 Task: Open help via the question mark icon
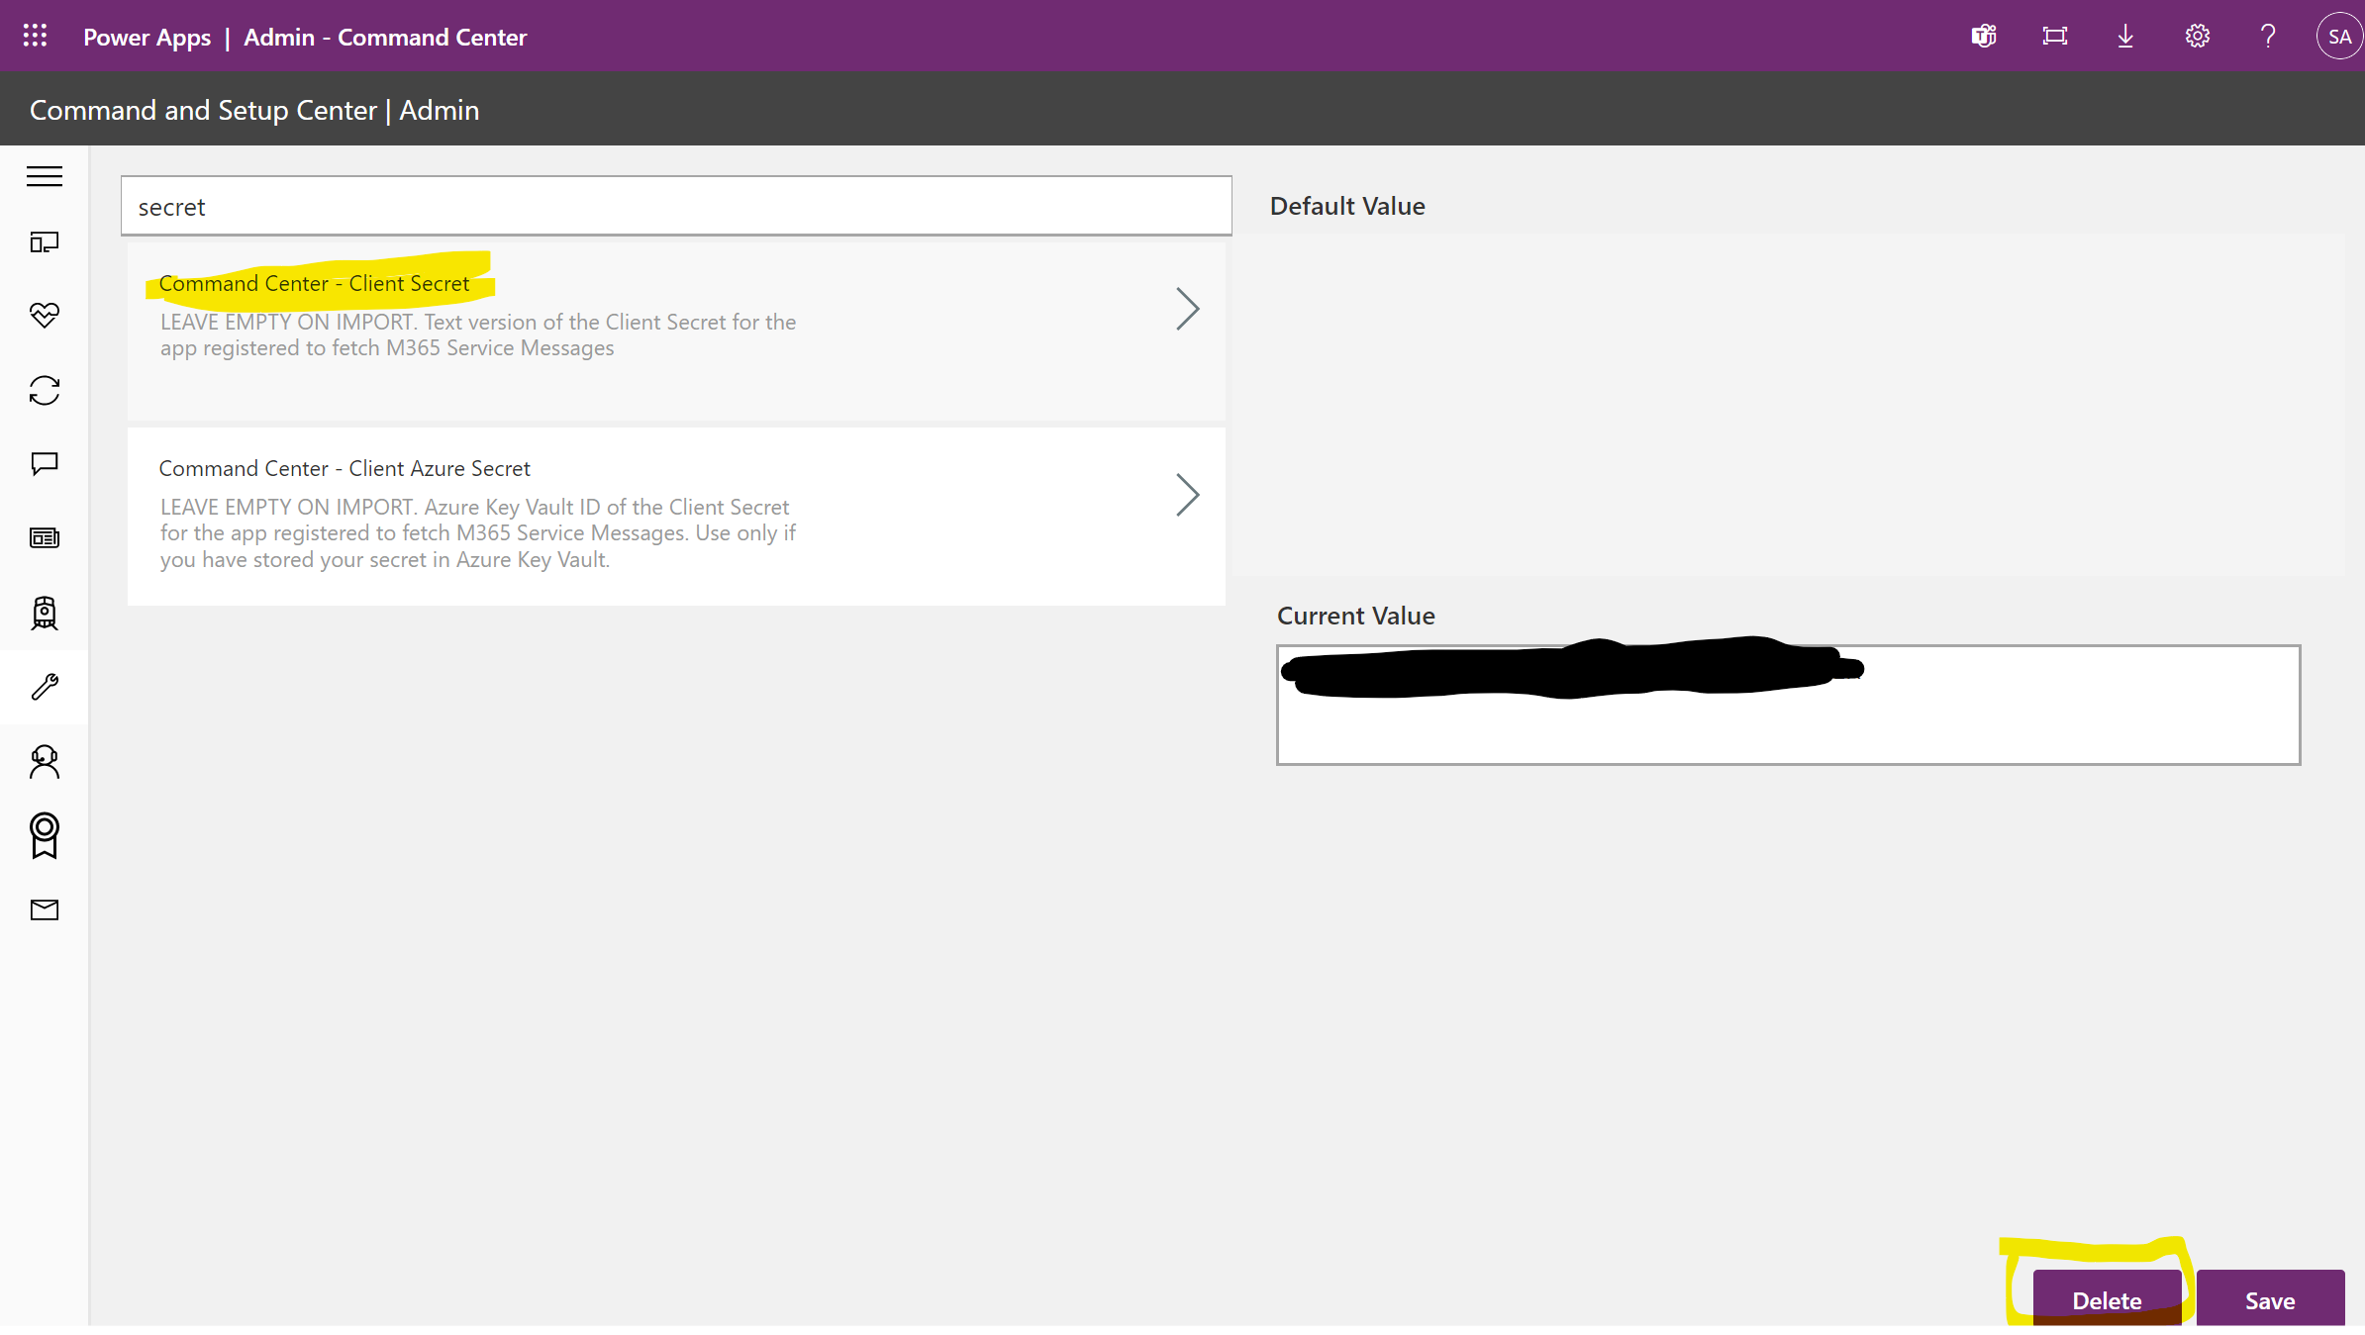point(2268,36)
